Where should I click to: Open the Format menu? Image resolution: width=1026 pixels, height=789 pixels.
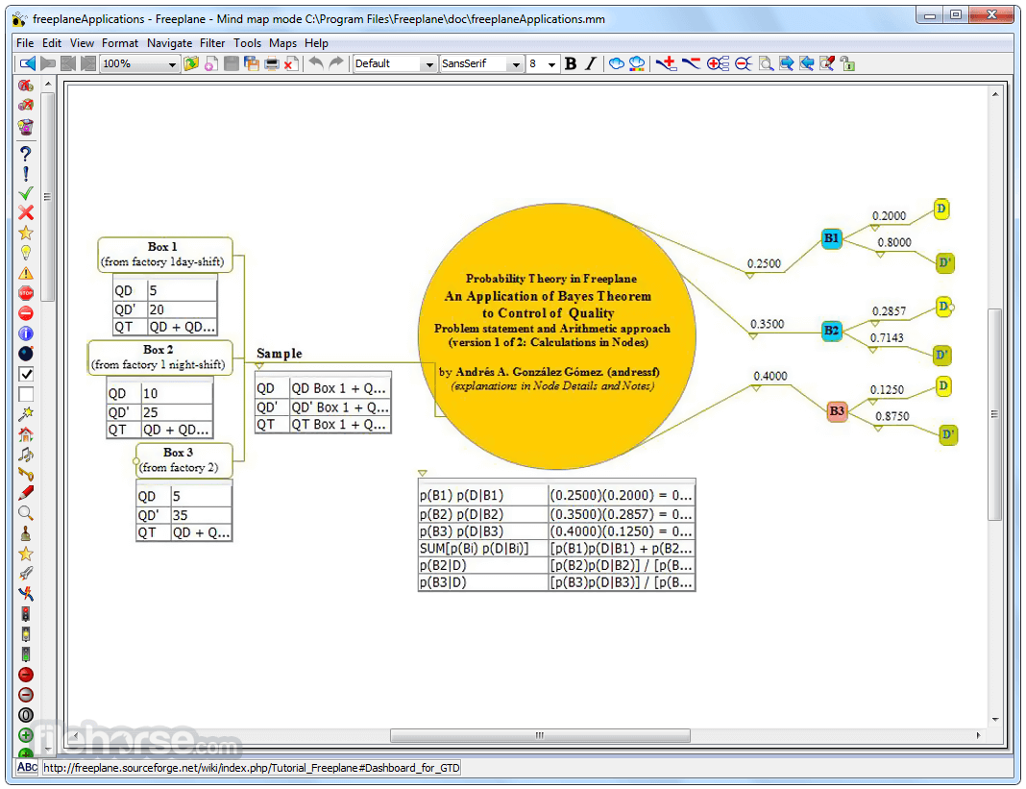tap(120, 43)
